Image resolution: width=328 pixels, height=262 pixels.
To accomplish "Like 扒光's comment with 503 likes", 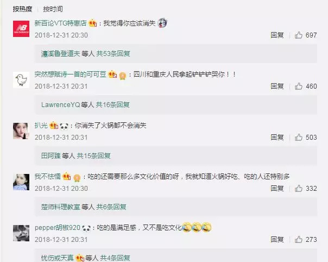I will click(x=299, y=137).
